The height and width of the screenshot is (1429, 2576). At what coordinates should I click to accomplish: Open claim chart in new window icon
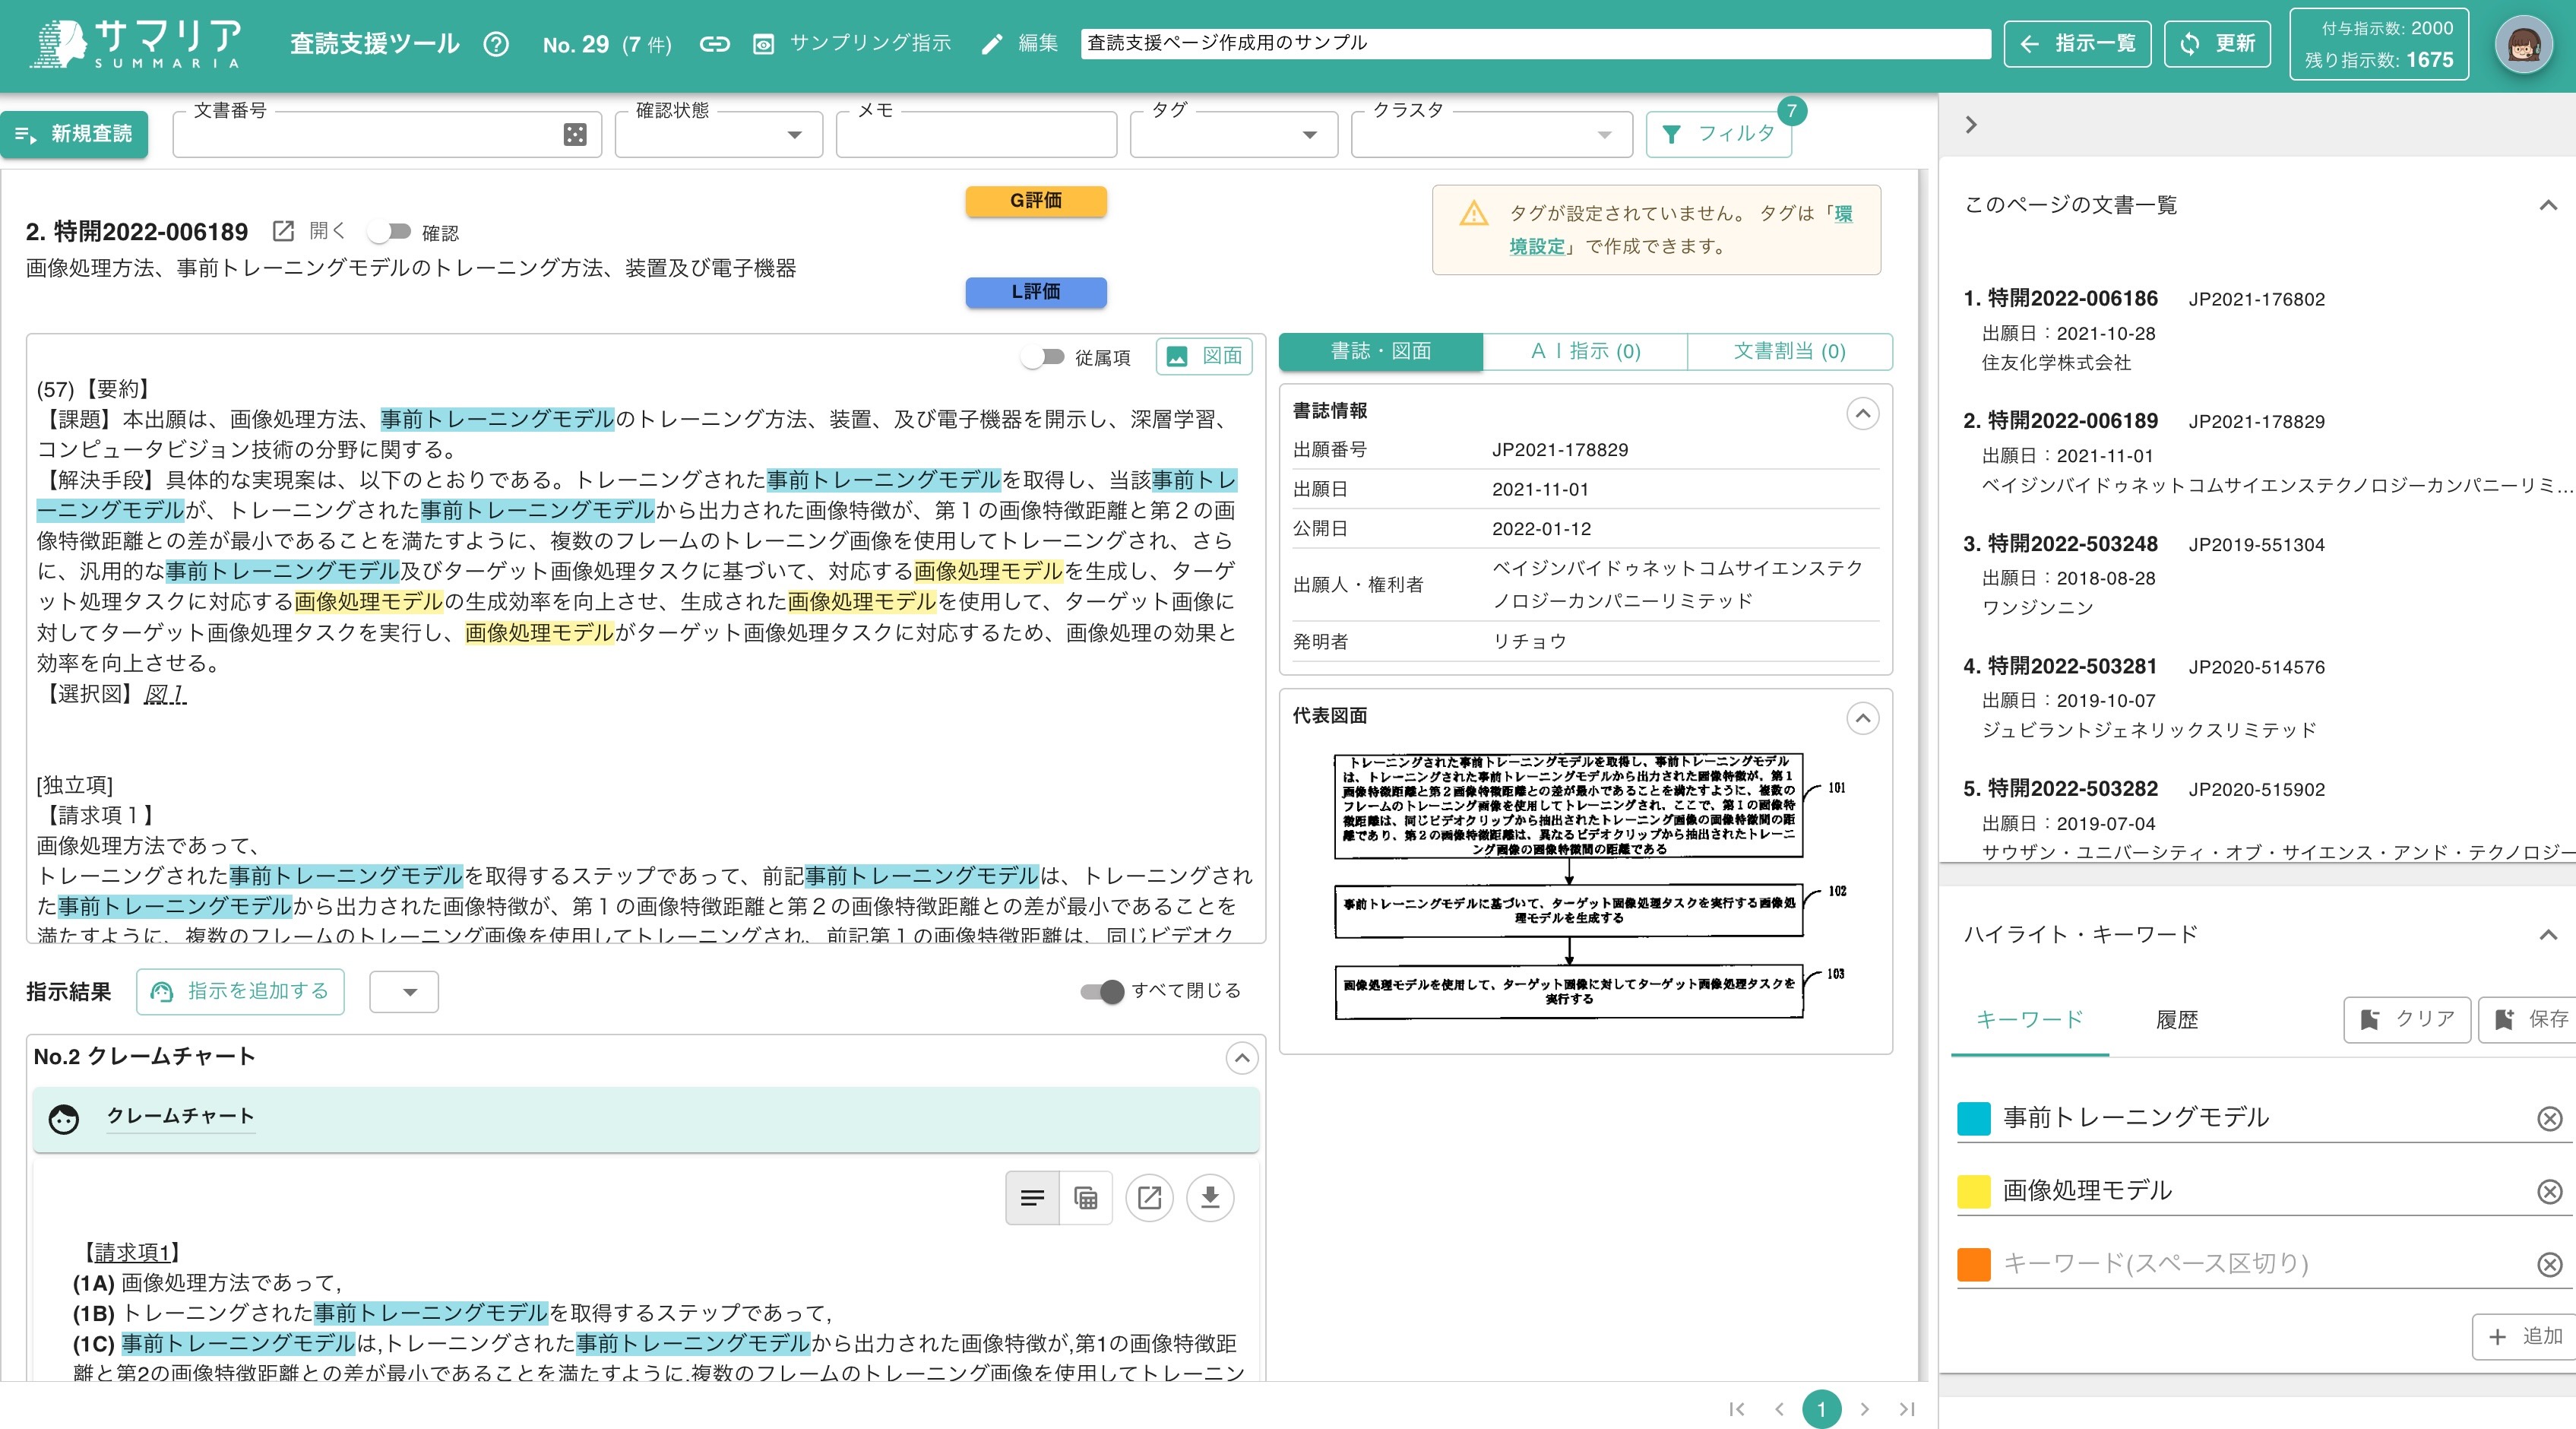click(x=1149, y=1197)
